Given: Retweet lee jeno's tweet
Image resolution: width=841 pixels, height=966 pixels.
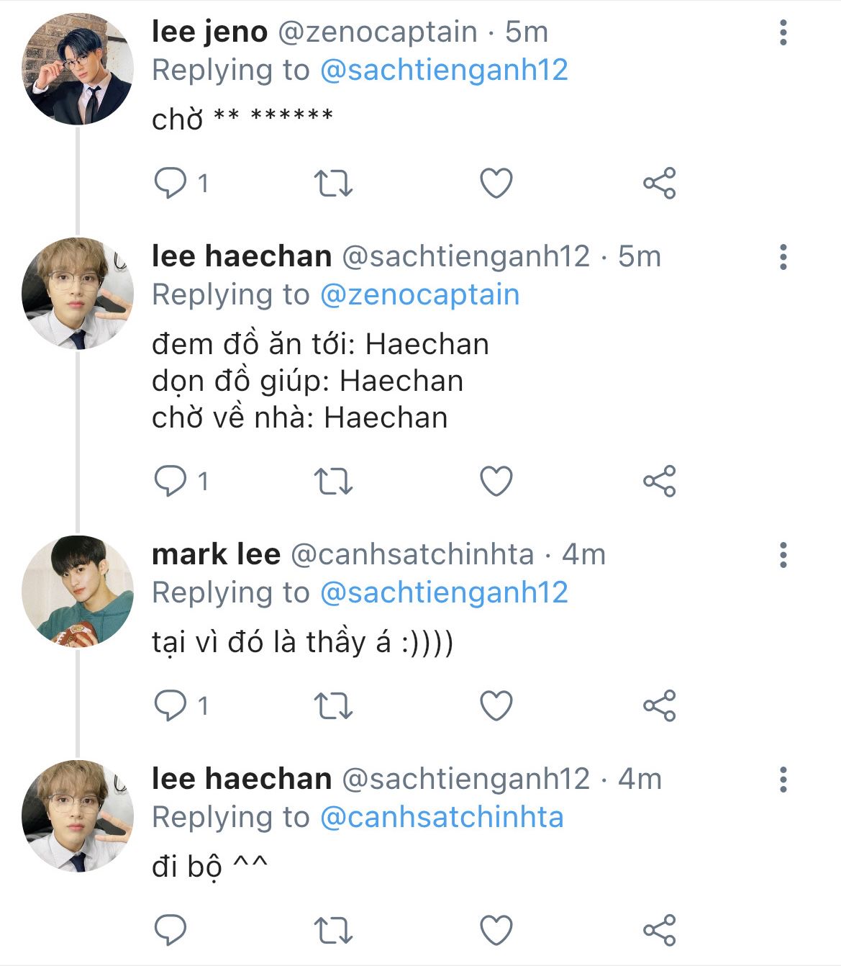Looking at the screenshot, I should [334, 183].
